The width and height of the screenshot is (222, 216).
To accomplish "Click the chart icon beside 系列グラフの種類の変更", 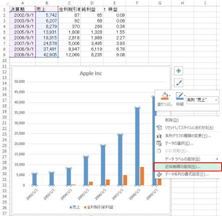I will click(159, 136).
